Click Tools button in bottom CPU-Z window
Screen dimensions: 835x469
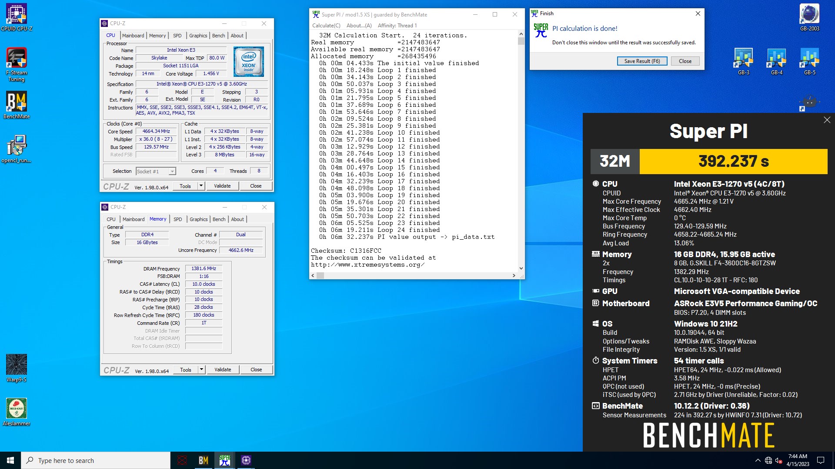tap(186, 370)
